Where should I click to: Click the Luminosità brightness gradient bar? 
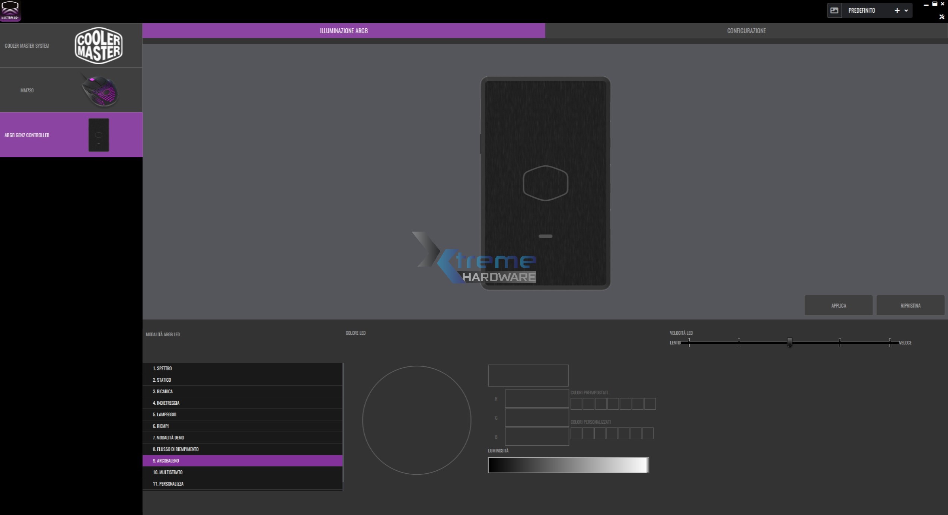(568, 465)
